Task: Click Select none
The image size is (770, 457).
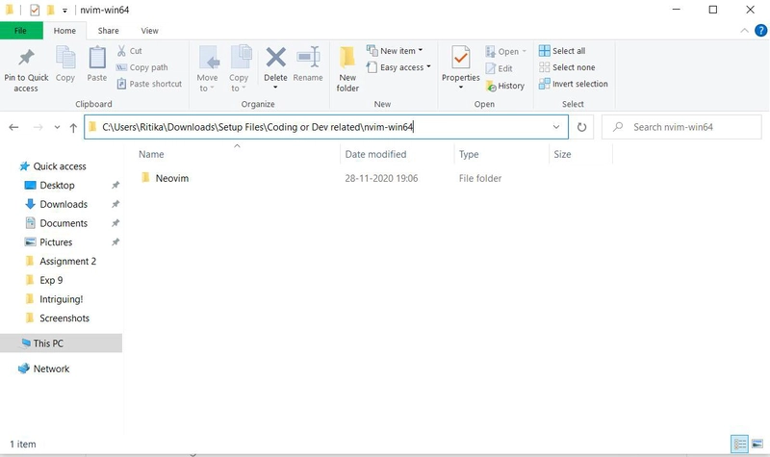Action: point(567,67)
